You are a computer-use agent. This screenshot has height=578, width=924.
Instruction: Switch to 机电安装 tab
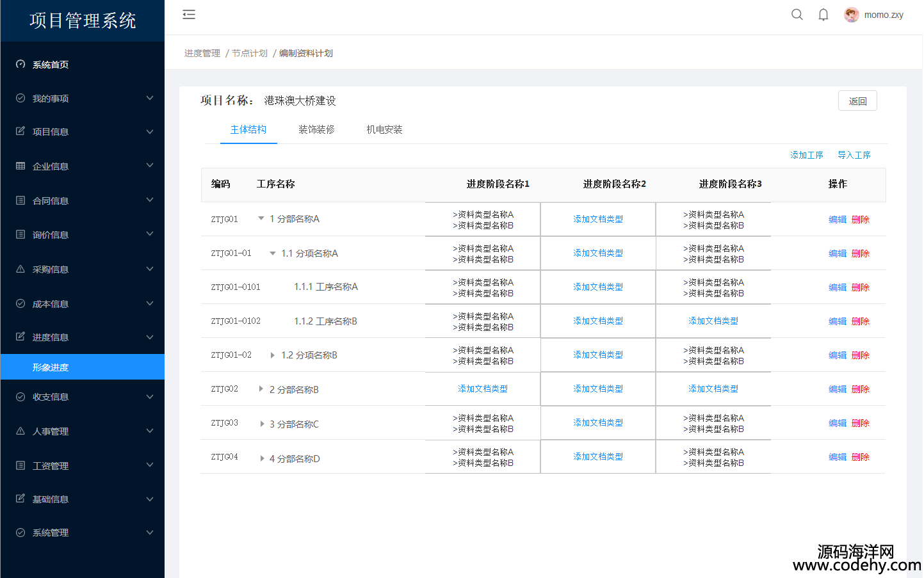coord(384,129)
